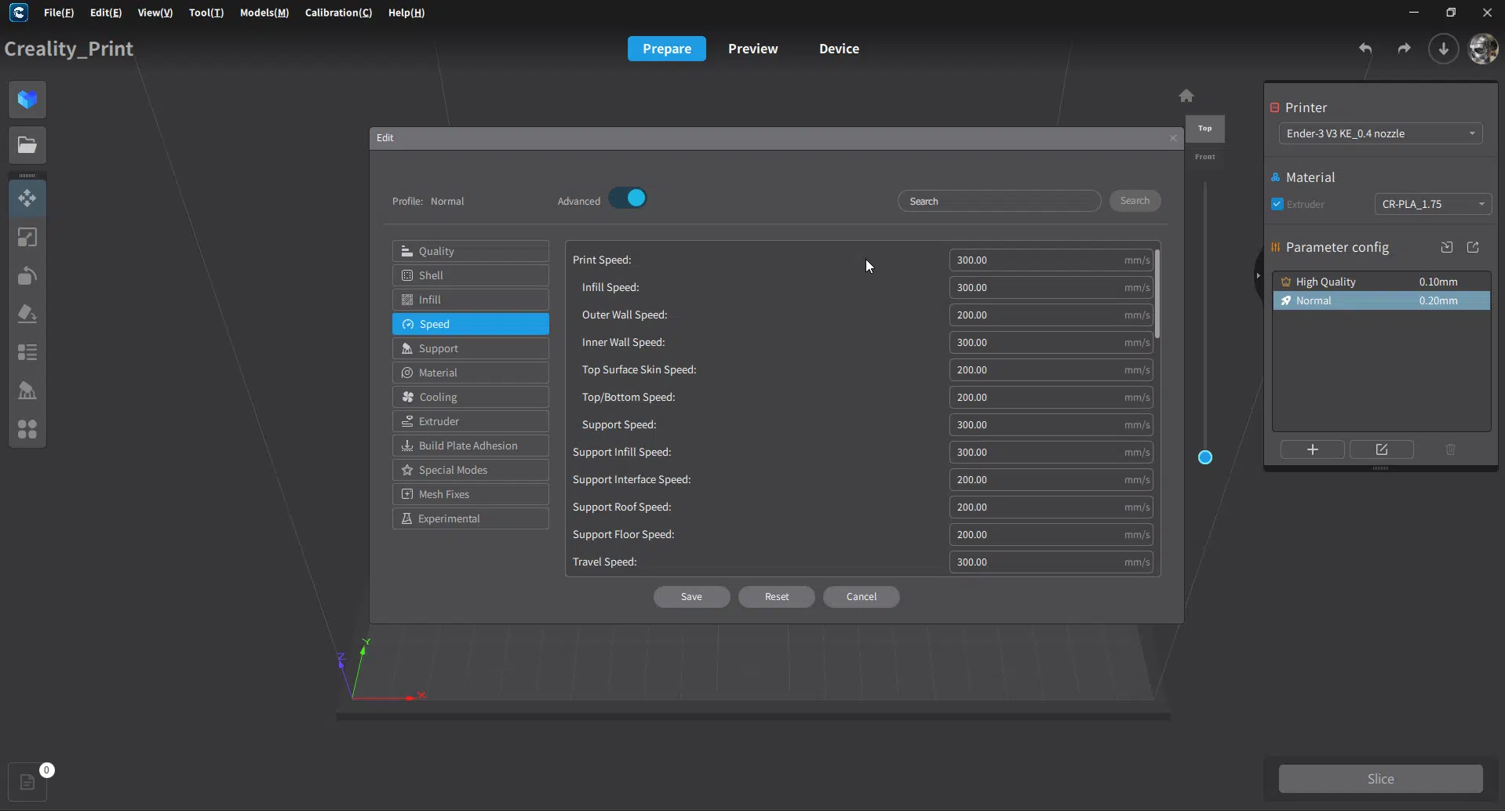Select the Cooling settings category
The width and height of the screenshot is (1505, 811).
pyautogui.click(x=471, y=397)
